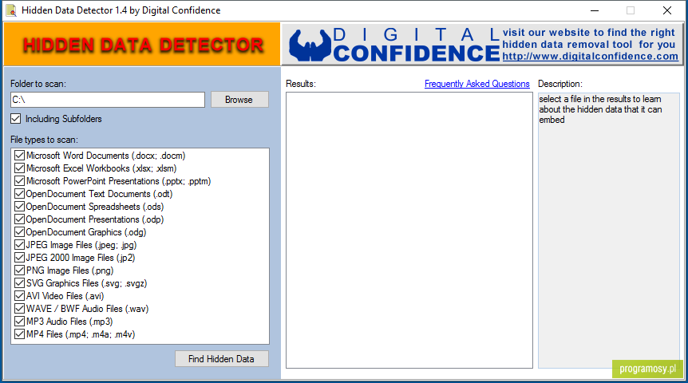Close the Hidden Data Detector window
Image resolution: width=688 pixels, height=383 pixels.
(667, 10)
